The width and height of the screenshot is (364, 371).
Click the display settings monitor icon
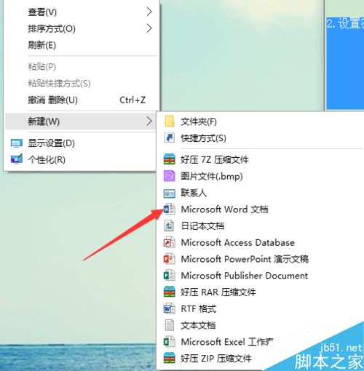click(x=17, y=143)
